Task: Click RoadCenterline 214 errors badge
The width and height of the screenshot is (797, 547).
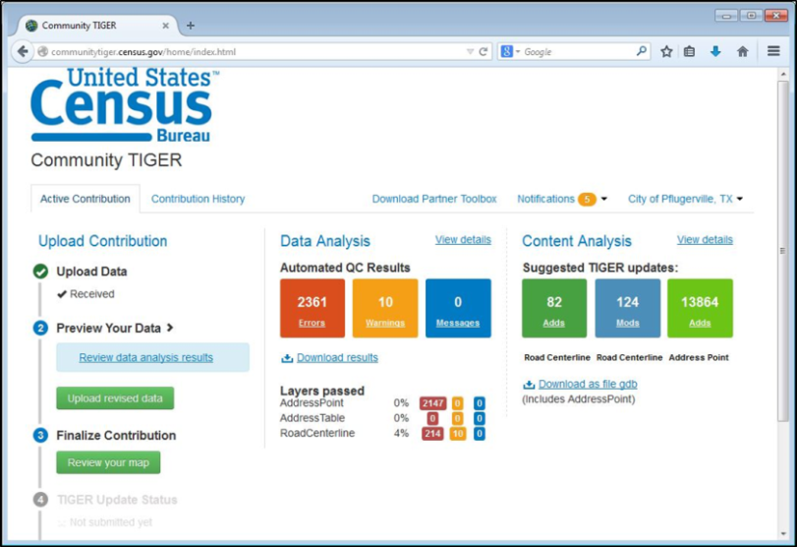Action: click(x=432, y=434)
